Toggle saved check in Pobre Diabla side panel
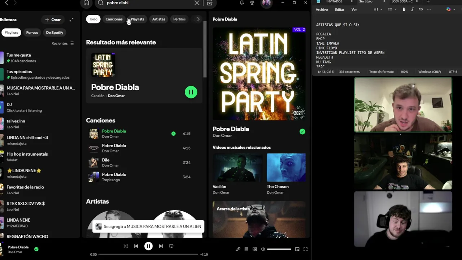Image resolution: width=462 pixels, height=260 pixels. coord(302,132)
